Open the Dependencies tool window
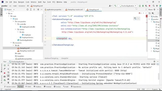The height and width of the screenshot is (91, 162). (76, 87)
